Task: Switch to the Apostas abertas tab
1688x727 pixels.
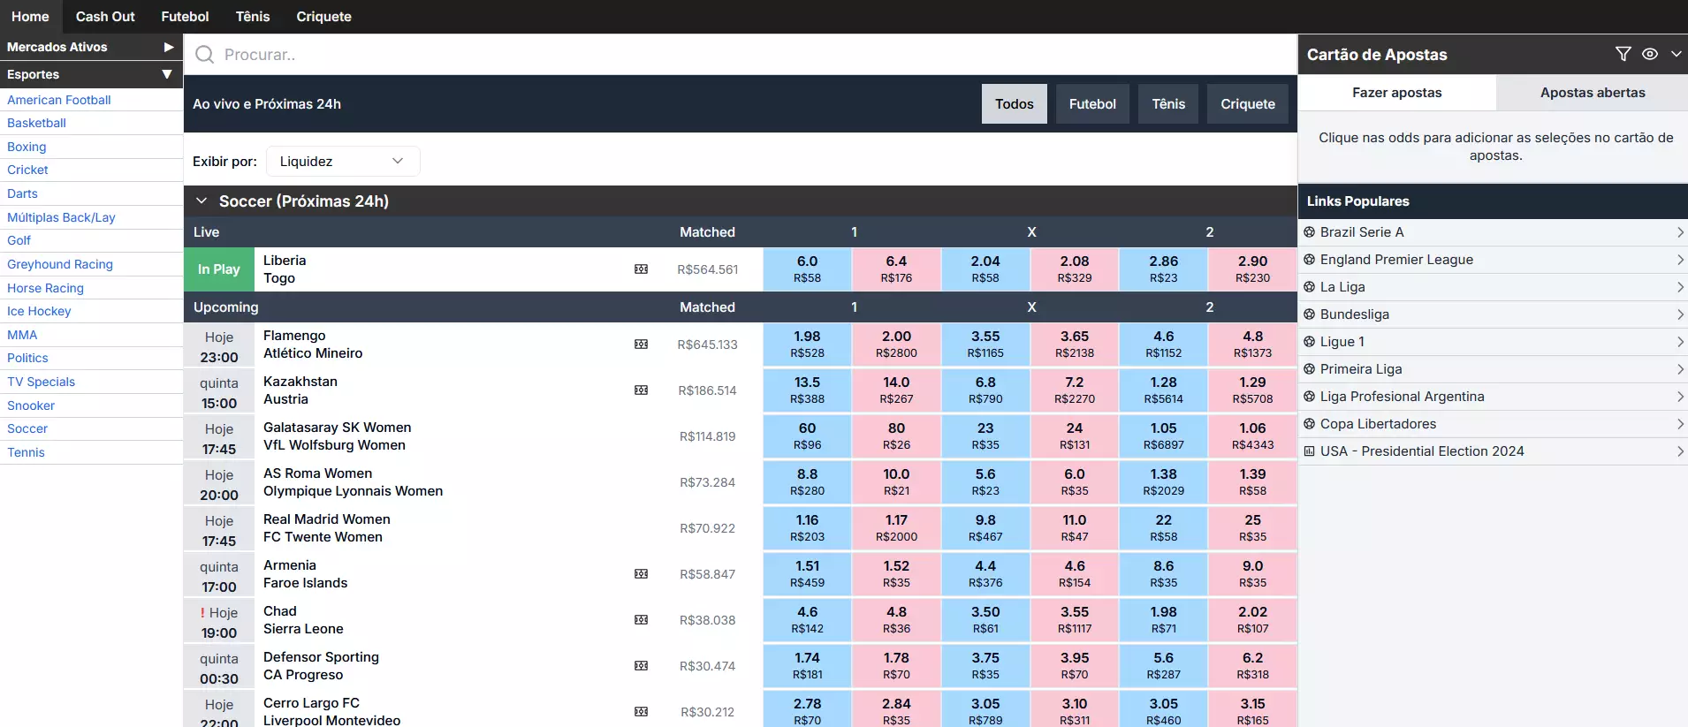Action: click(x=1592, y=93)
